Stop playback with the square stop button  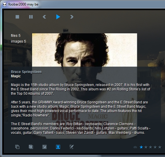(17, 17)
